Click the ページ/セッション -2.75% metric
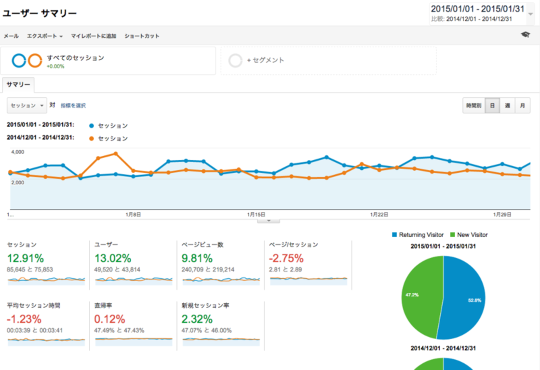 tap(286, 258)
